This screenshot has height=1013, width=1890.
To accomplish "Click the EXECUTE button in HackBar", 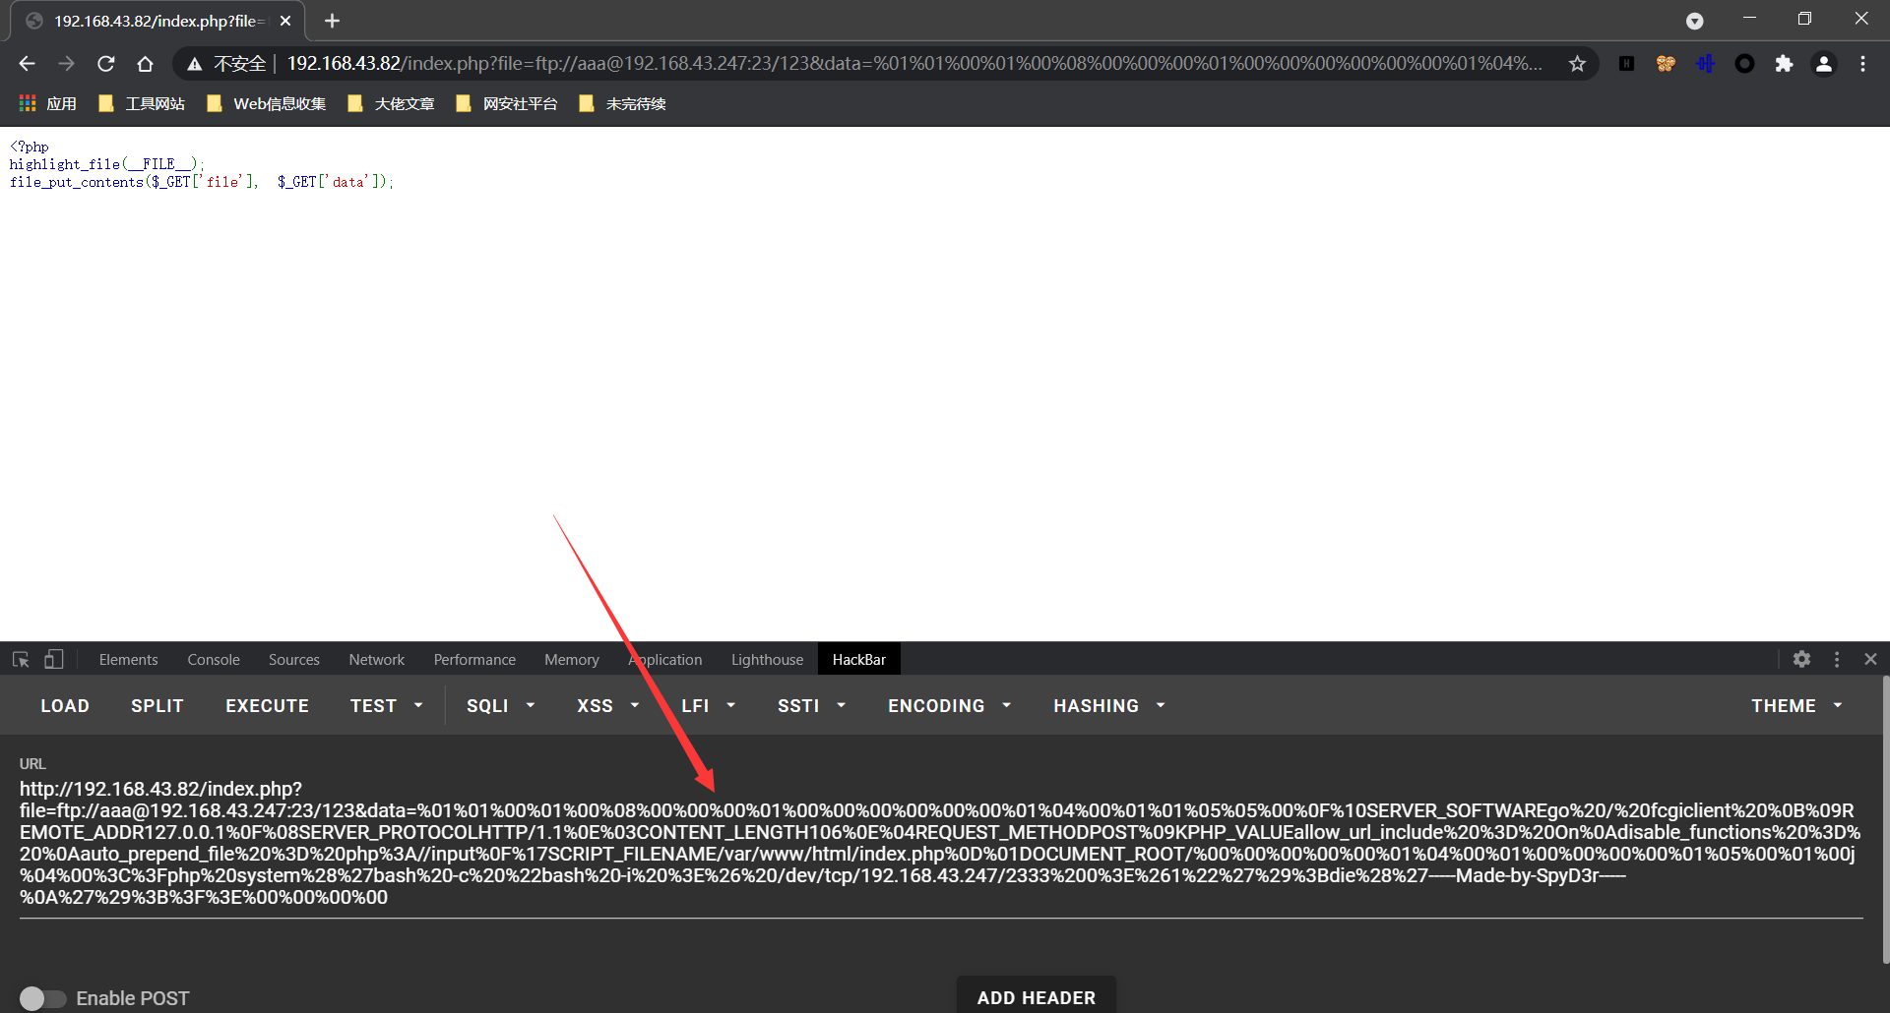I will 267,706.
